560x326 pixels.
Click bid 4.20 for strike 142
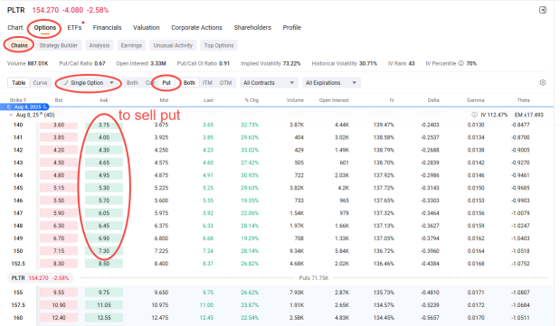pos(59,150)
